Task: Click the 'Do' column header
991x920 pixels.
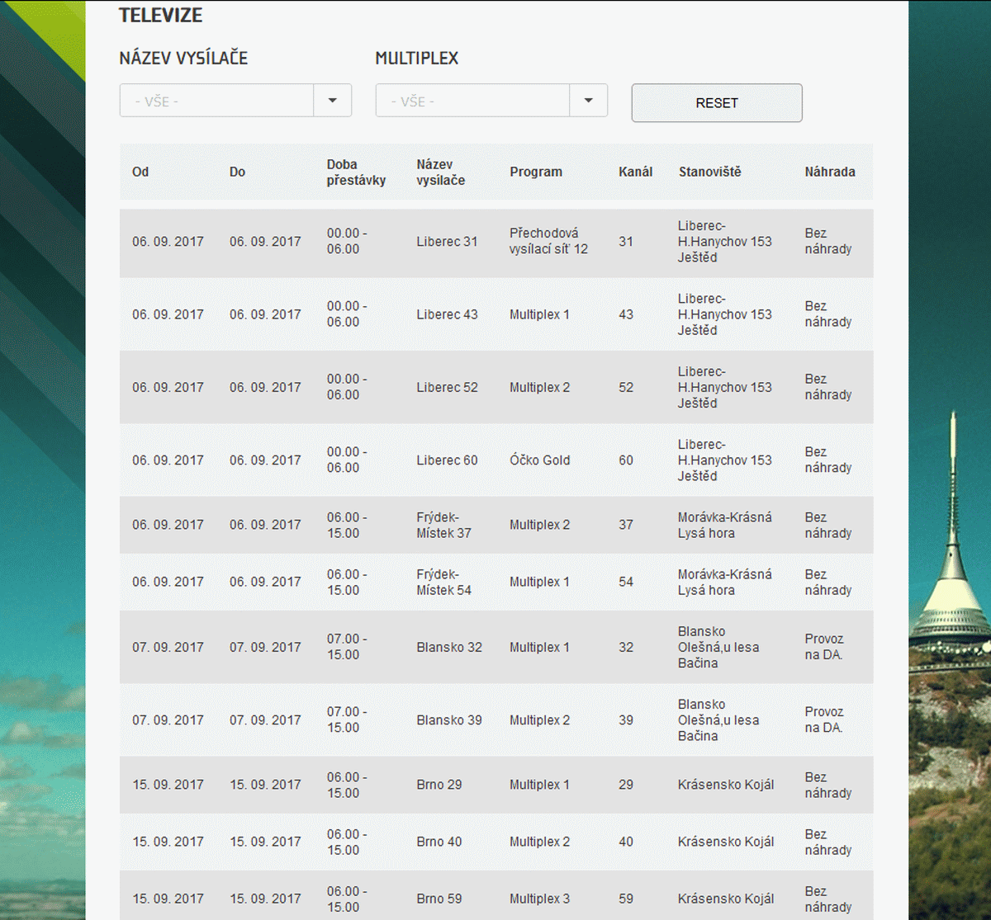Action: pyautogui.click(x=237, y=172)
